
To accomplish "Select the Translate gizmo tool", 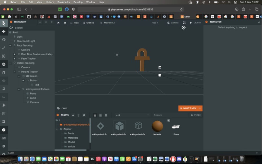I will tap(4, 32).
